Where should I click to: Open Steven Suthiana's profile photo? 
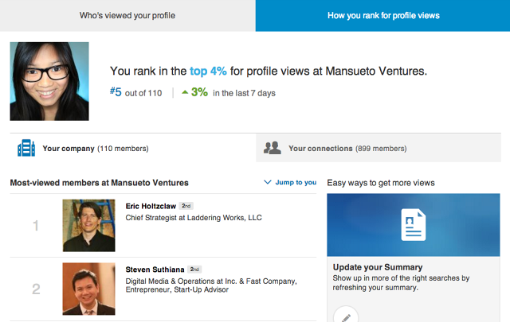[88, 289]
